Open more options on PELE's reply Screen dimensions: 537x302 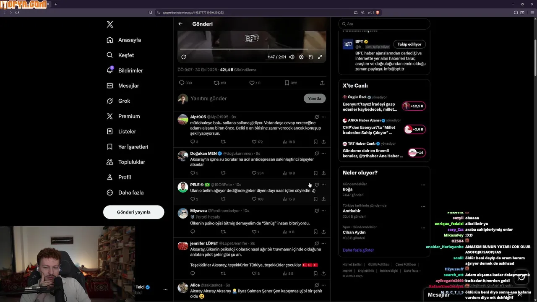coord(323,185)
